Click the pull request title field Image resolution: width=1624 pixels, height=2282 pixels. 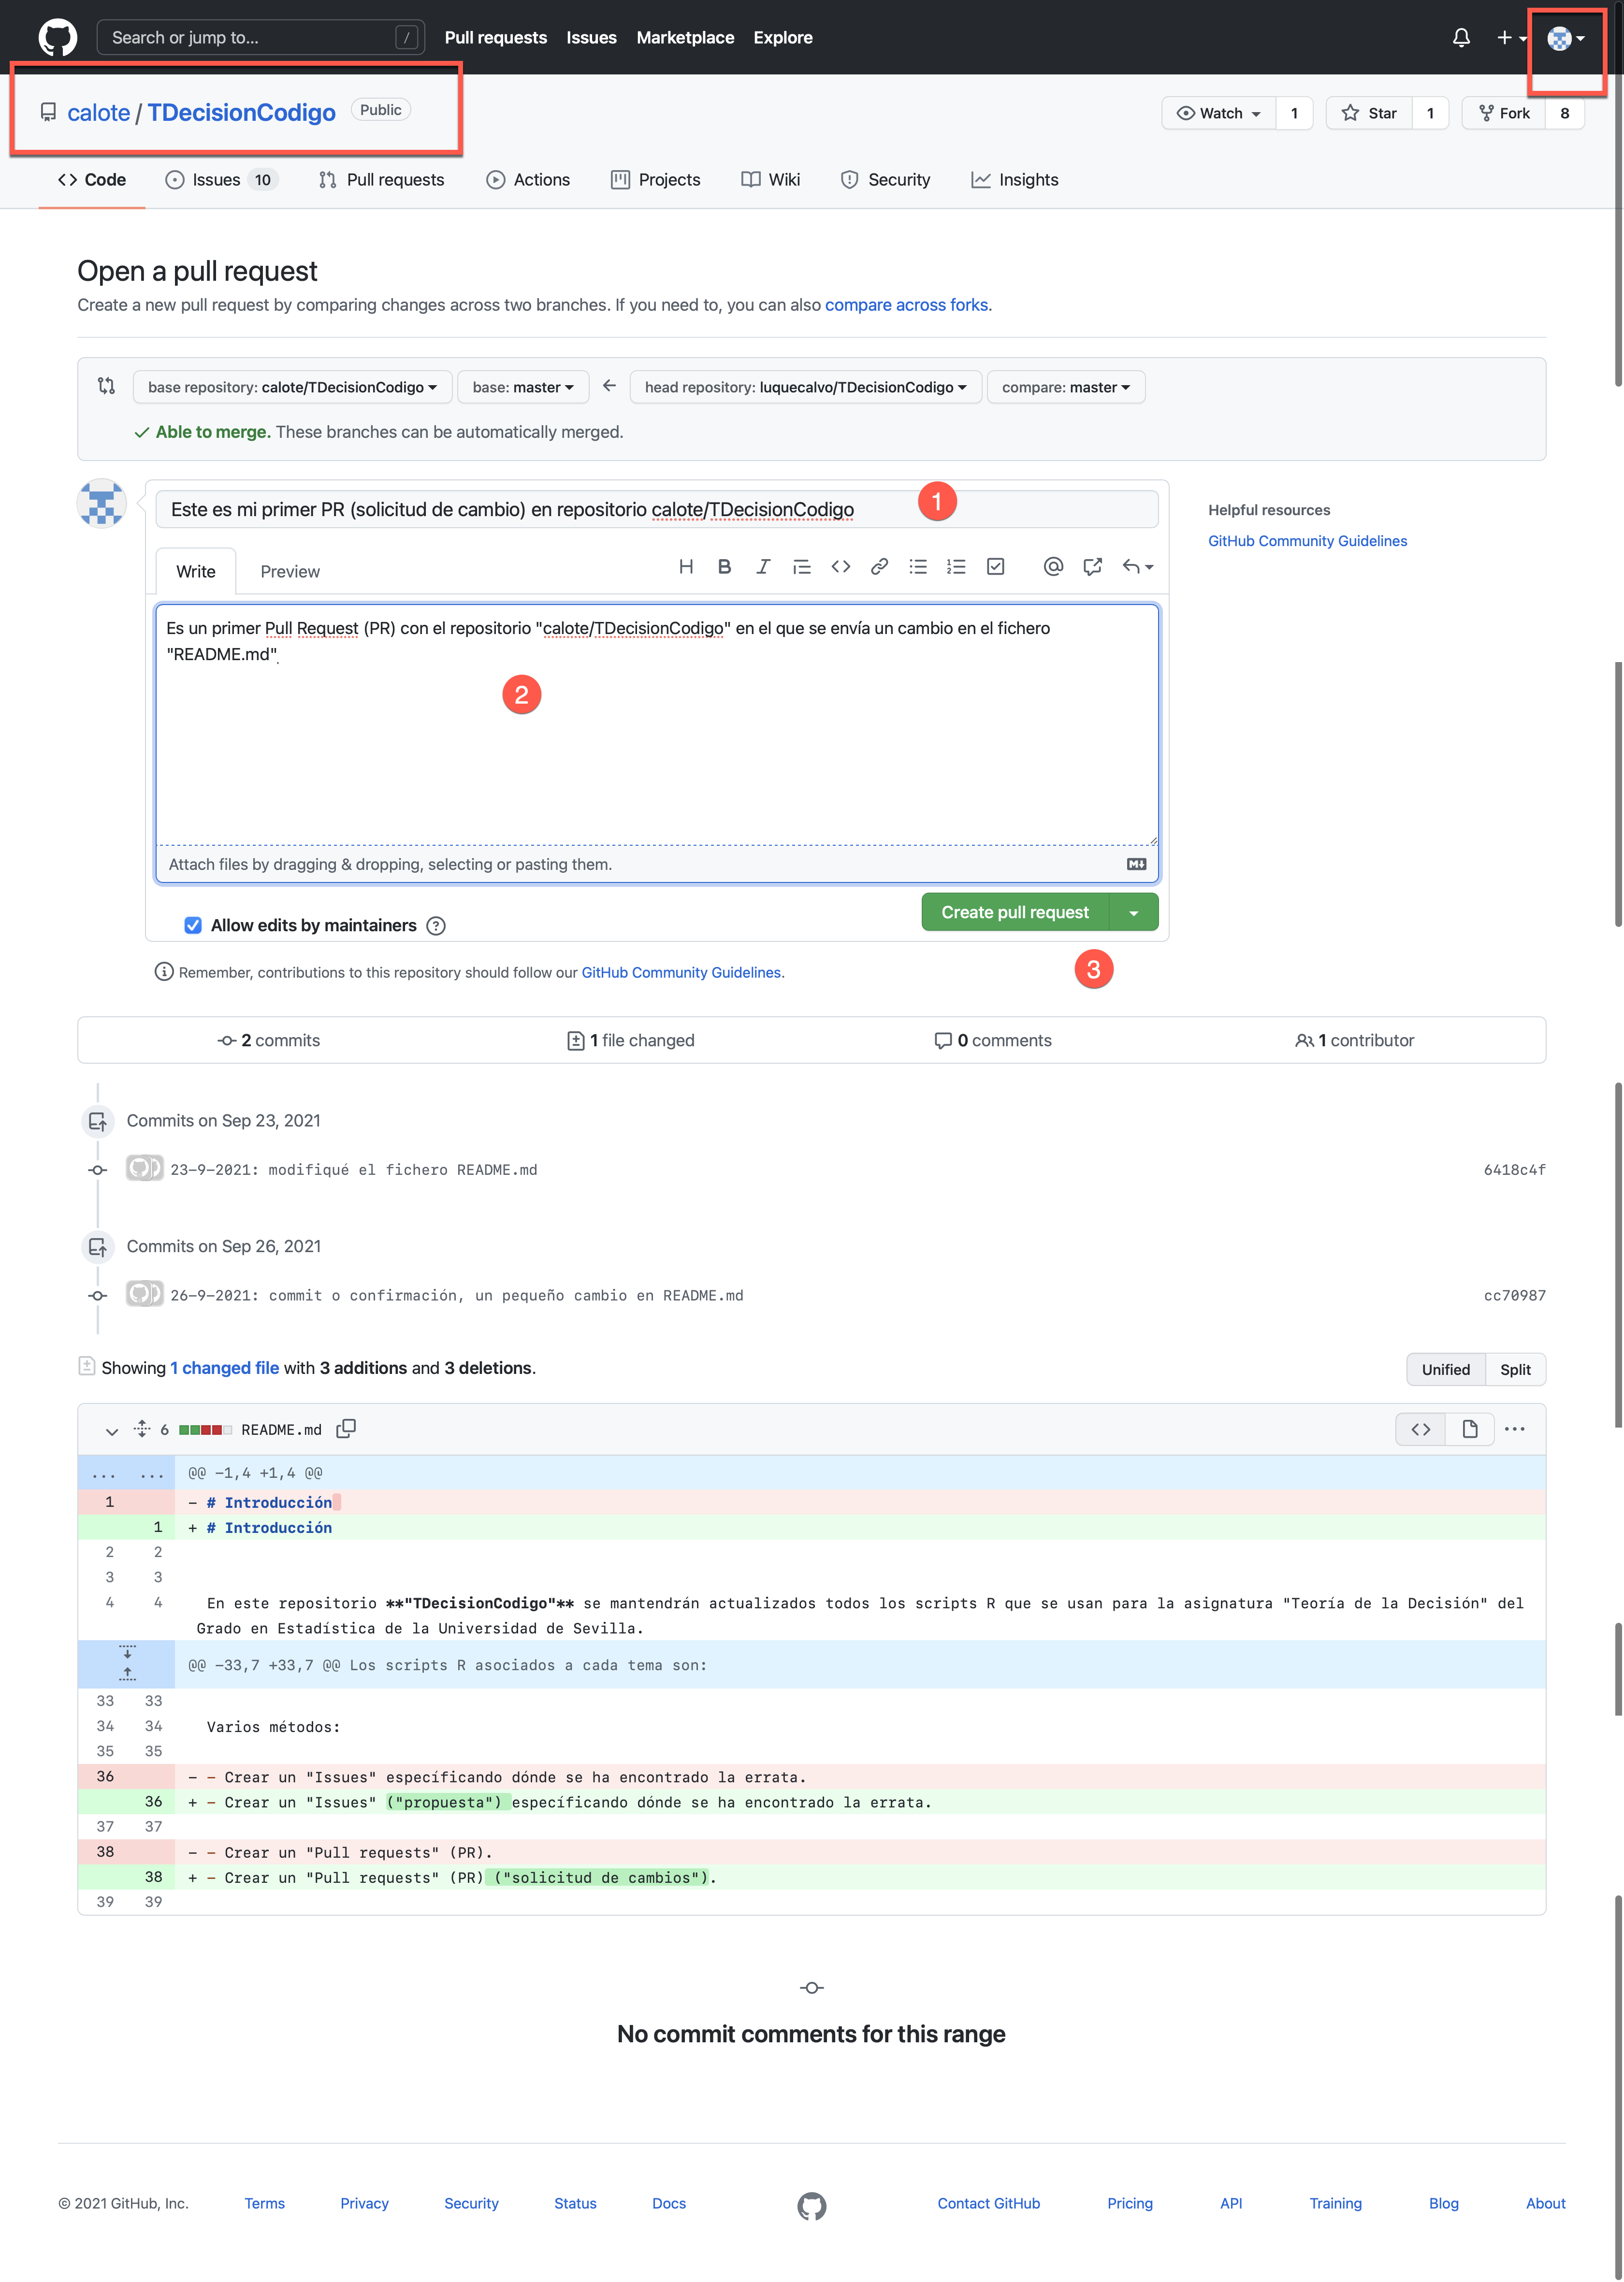657,510
